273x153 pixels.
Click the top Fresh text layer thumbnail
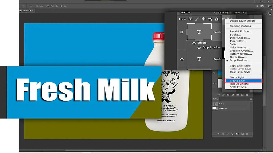click(199, 32)
